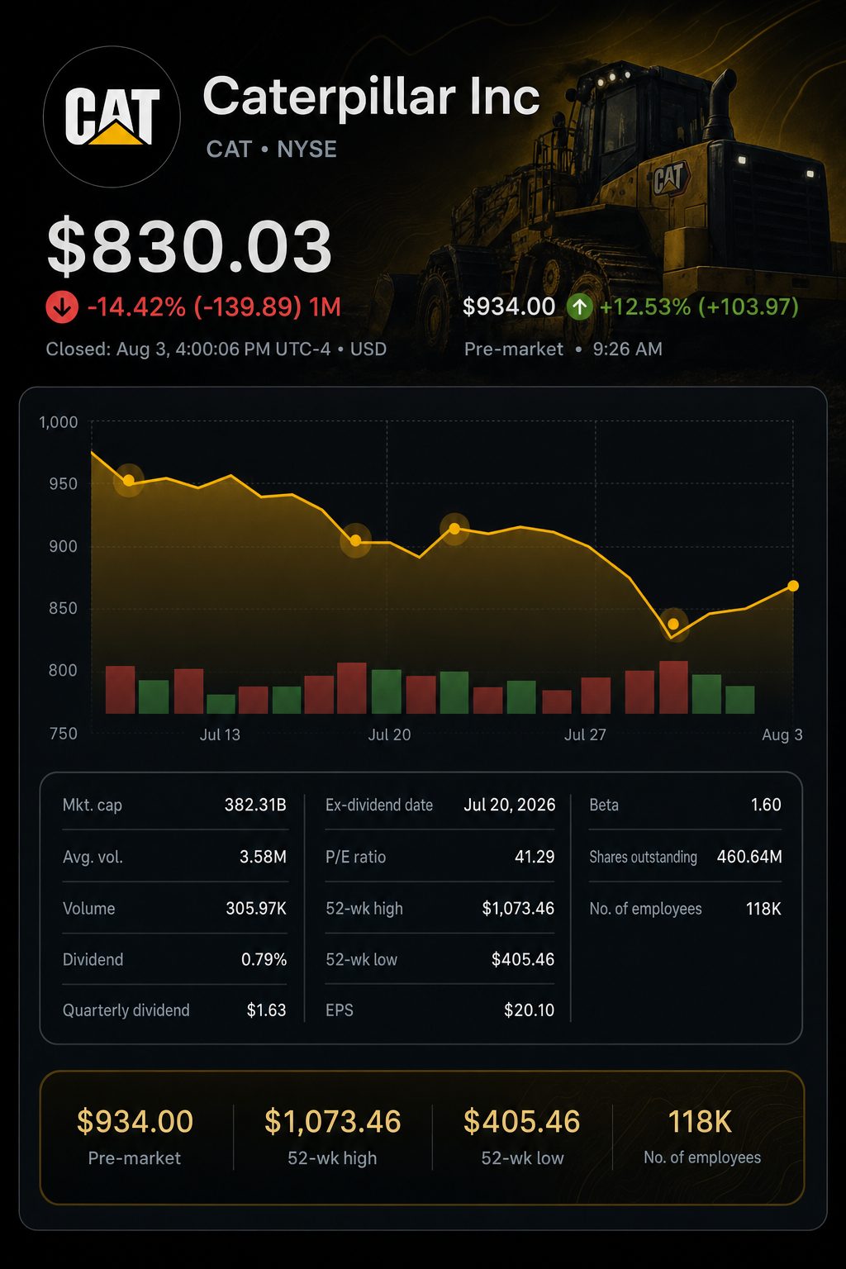846x1269 pixels.
Task: Click the $1,073.46 52-wk high summary card
Action: [332, 1137]
